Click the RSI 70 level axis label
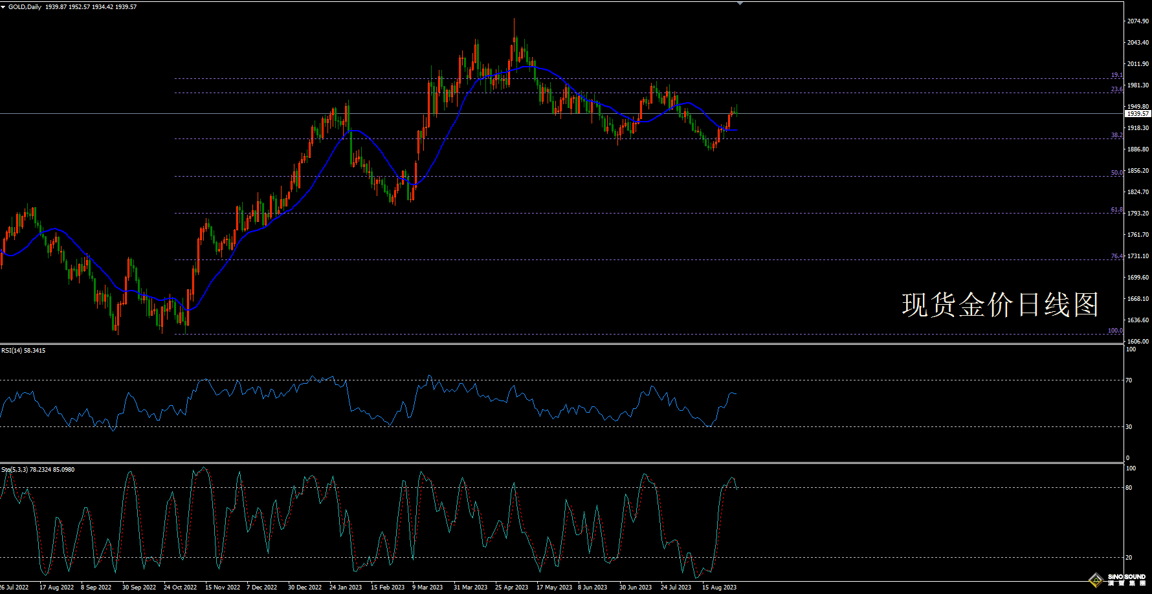Image resolution: width=1152 pixels, height=594 pixels. [x=1129, y=380]
